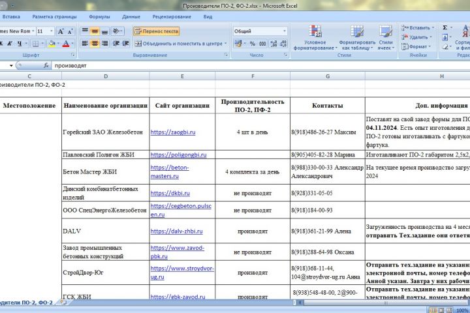This screenshot has height=313, width=470.
Task: Toggle center horizontal alignment
Action: click(x=95, y=44)
